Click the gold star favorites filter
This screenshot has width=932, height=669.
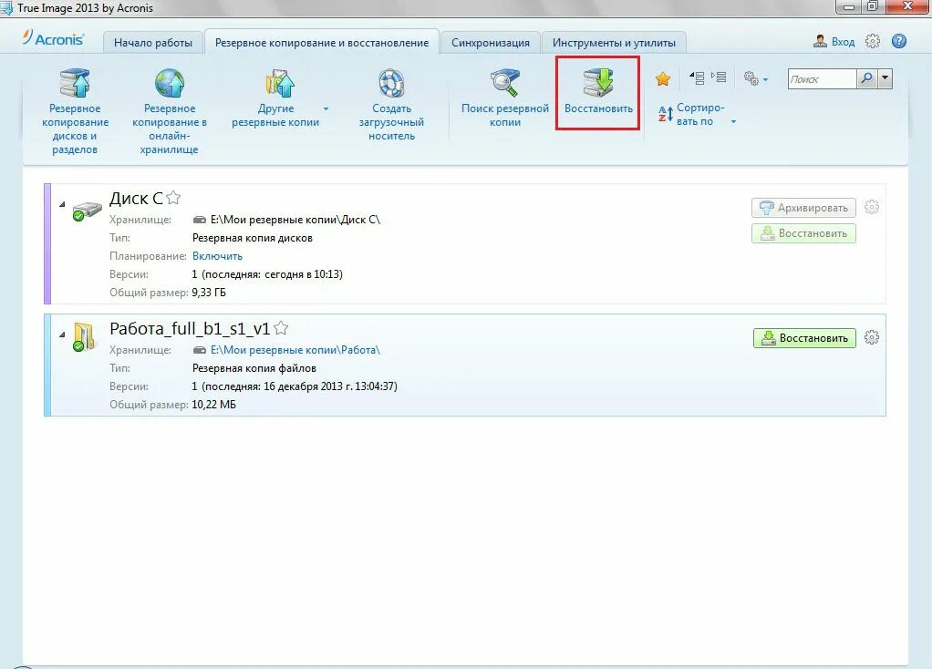coord(663,78)
